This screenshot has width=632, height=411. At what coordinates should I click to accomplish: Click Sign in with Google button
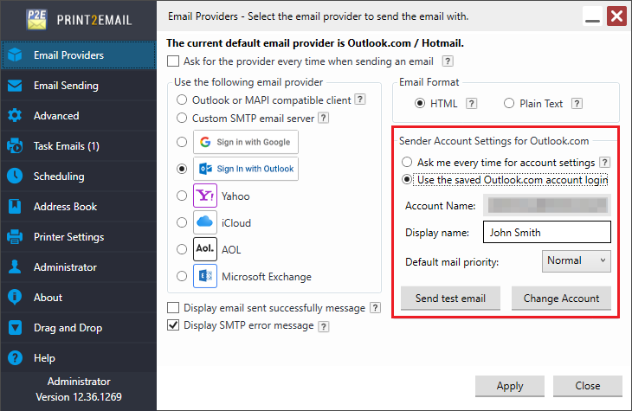coord(246,141)
